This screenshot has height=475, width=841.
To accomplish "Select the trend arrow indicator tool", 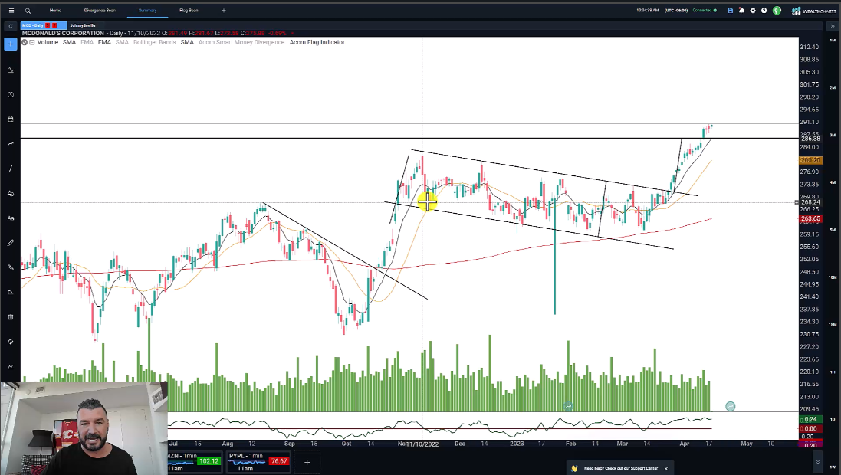I will pyautogui.click(x=11, y=144).
